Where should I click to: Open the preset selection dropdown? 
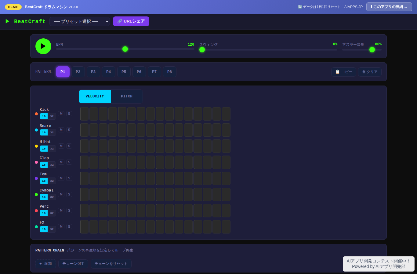click(80, 21)
